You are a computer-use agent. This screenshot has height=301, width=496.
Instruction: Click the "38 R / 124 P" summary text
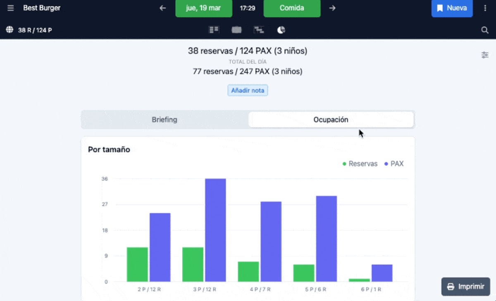(35, 30)
